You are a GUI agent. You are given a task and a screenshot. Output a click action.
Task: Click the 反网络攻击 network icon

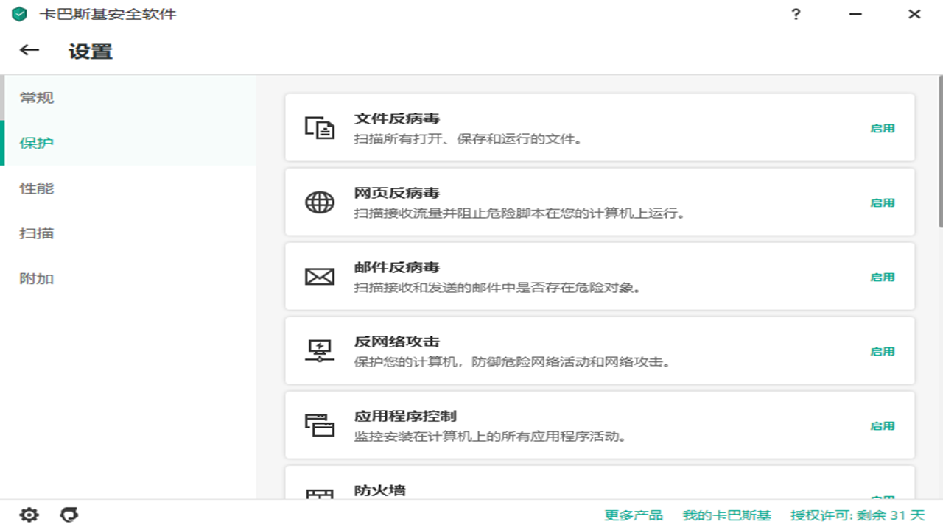[318, 350]
